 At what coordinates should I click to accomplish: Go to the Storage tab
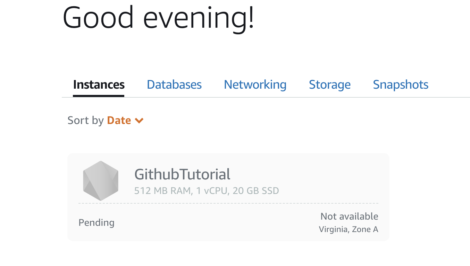pos(330,85)
